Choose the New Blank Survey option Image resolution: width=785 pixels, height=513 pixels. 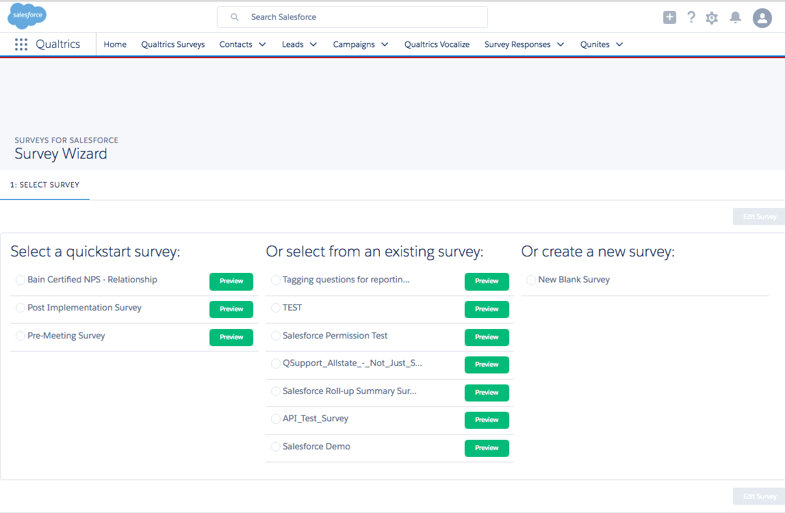tap(531, 280)
